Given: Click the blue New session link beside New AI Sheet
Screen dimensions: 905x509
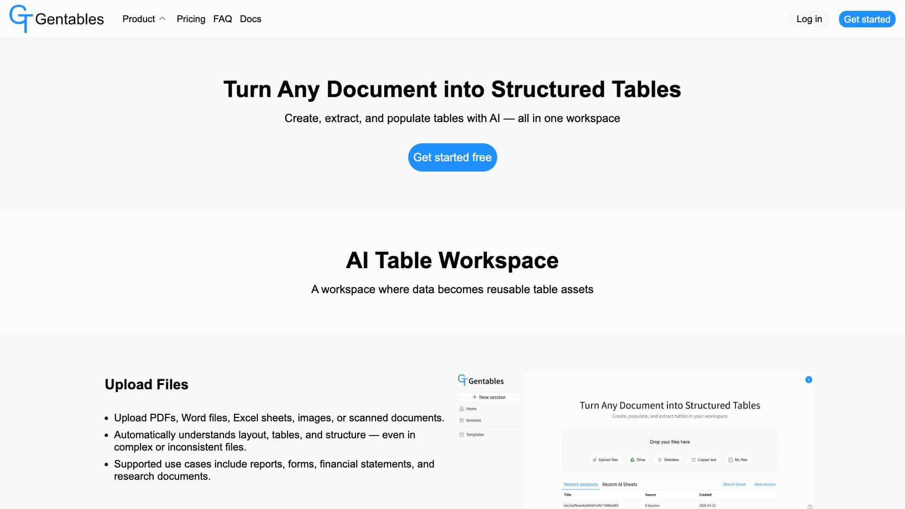Looking at the screenshot, I should (x=765, y=484).
